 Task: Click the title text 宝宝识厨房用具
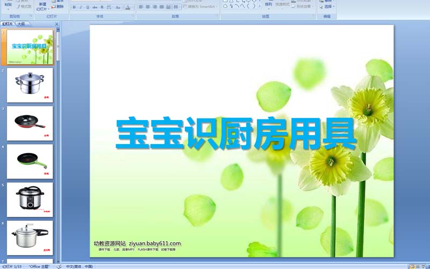[x=236, y=133]
